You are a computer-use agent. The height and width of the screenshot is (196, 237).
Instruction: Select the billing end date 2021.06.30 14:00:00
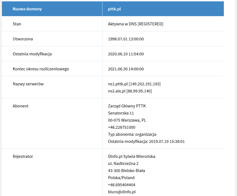click(126, 69)
